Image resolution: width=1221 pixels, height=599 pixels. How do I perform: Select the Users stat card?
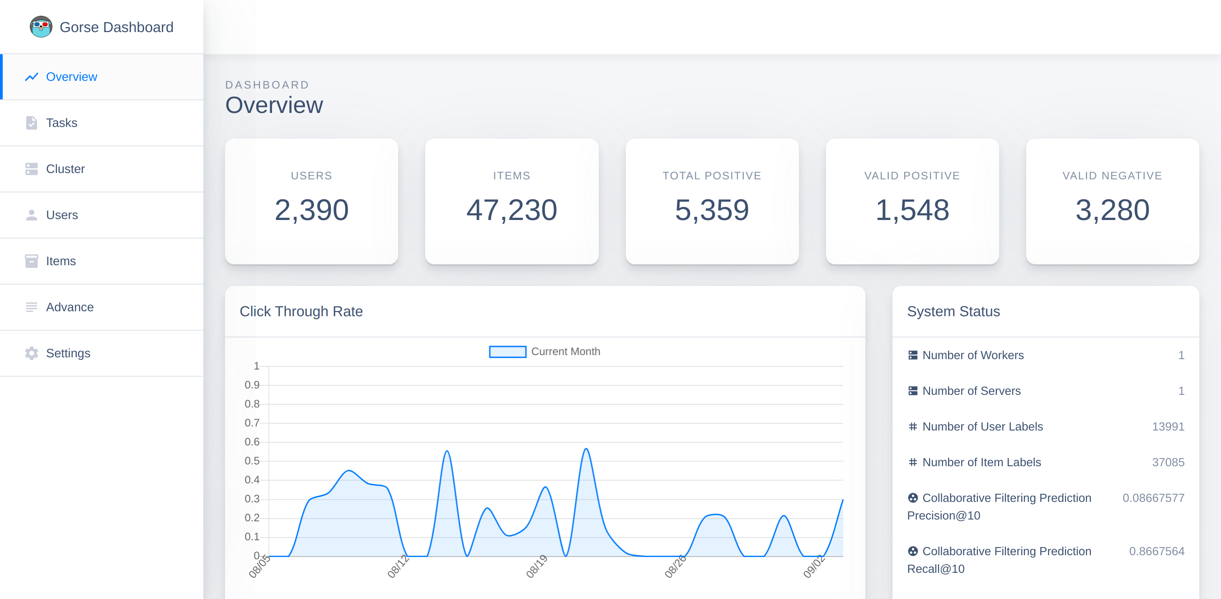click(x=311, y=201)
